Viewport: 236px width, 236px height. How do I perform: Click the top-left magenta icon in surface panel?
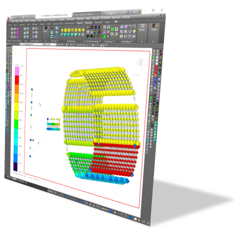pyautogui.click(x=17, y=29)
